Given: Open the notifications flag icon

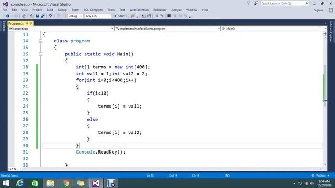Looking at the screenshot, I should (x=248, y=4).
